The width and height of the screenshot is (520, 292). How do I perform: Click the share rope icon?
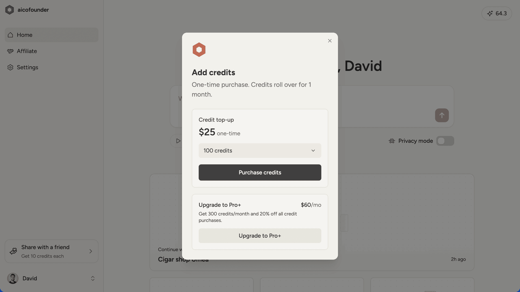pos(13,251)
